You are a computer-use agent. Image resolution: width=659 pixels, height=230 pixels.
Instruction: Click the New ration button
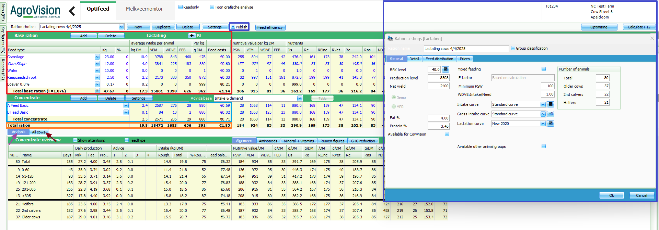[x=138, y=27]
